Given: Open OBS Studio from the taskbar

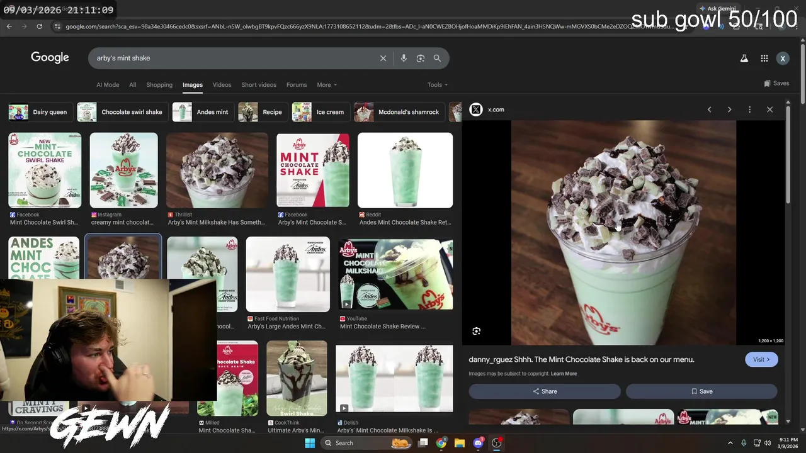Looking at the screenshot, I should click(496, 443).
